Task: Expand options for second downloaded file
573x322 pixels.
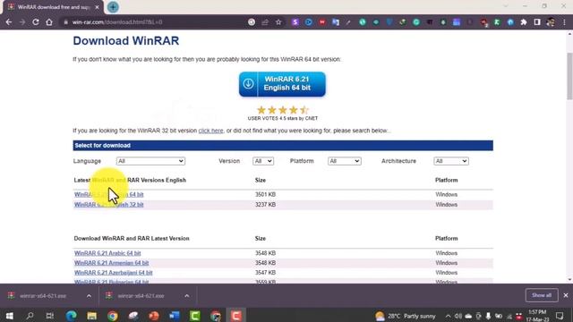Action: [x=187, y=296]
